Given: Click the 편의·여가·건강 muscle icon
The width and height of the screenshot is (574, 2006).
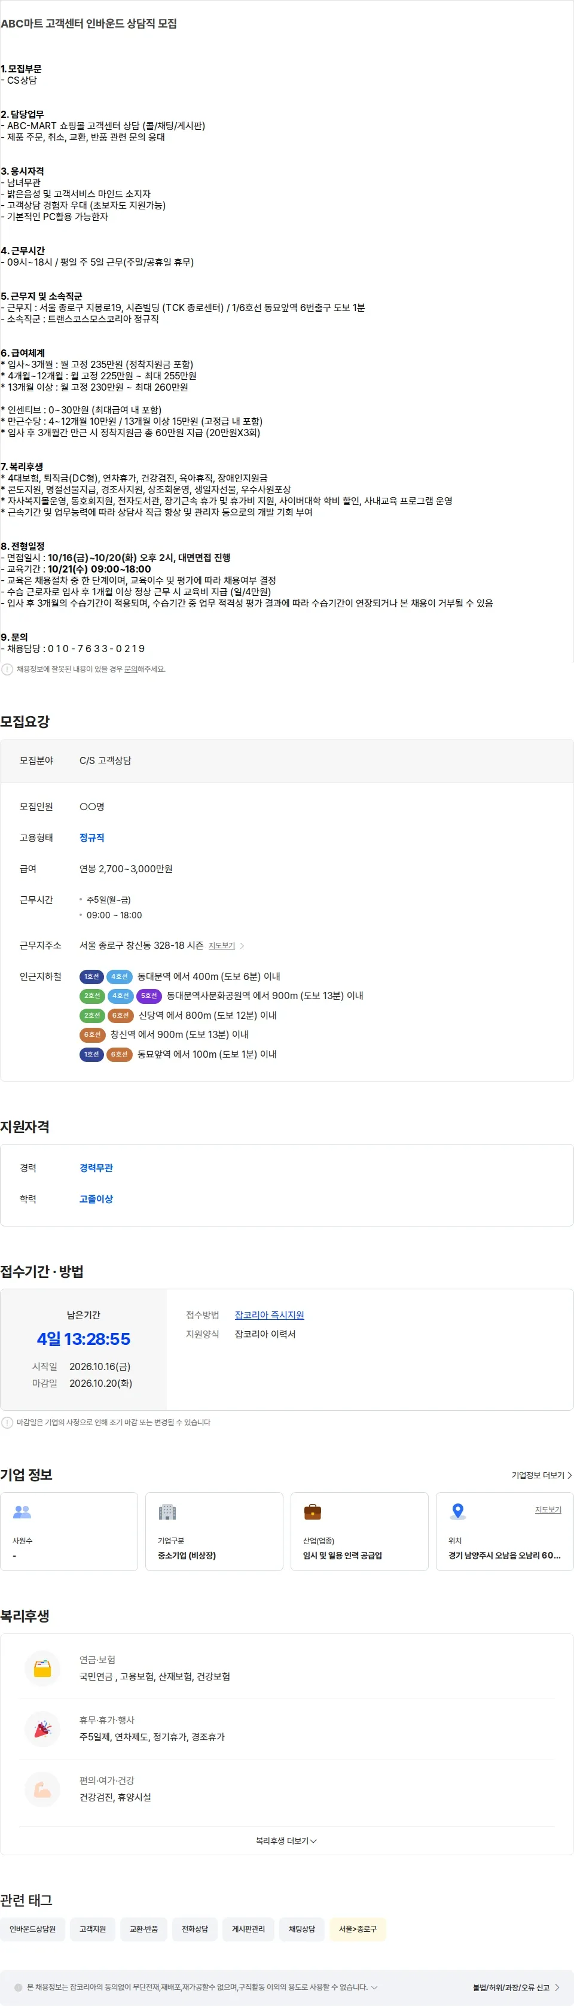Looking at the screenshot, I should pos(43,1789).
